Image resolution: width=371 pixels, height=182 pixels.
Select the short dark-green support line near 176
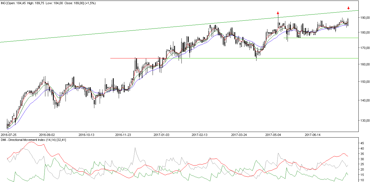tap(321, 38)
